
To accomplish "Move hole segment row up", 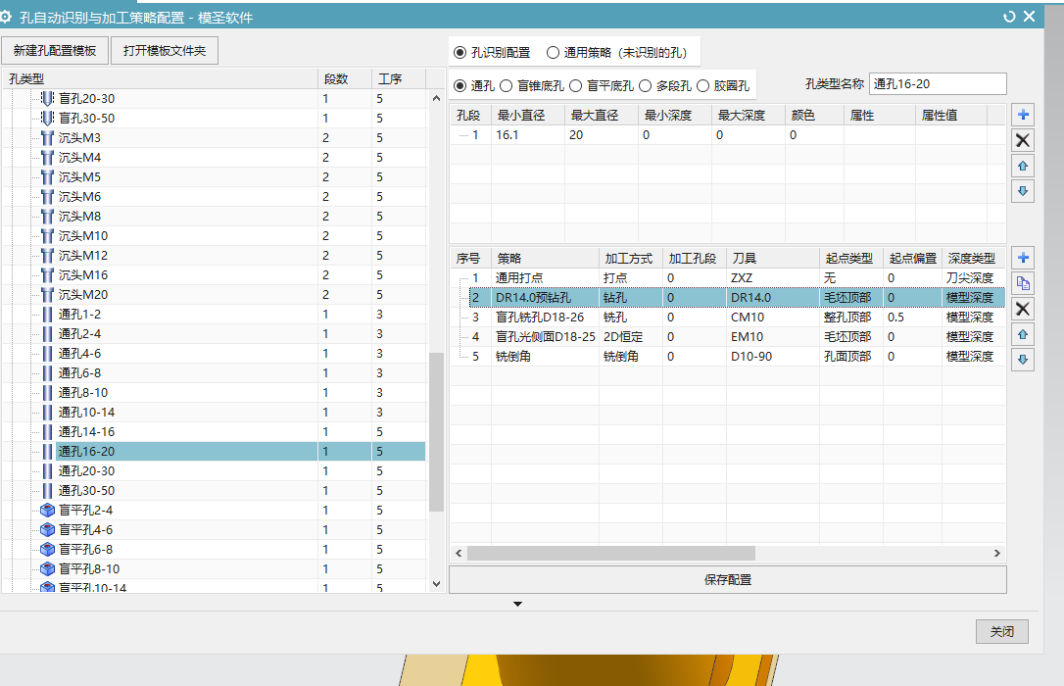I will tap(1023, 166).
